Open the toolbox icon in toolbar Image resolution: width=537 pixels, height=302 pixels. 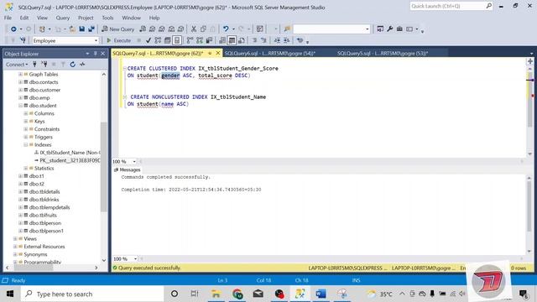(399, 29)
